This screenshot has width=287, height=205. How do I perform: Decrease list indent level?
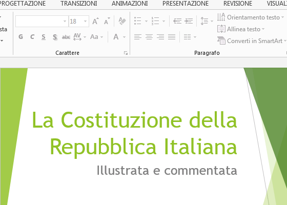[177, 21]
